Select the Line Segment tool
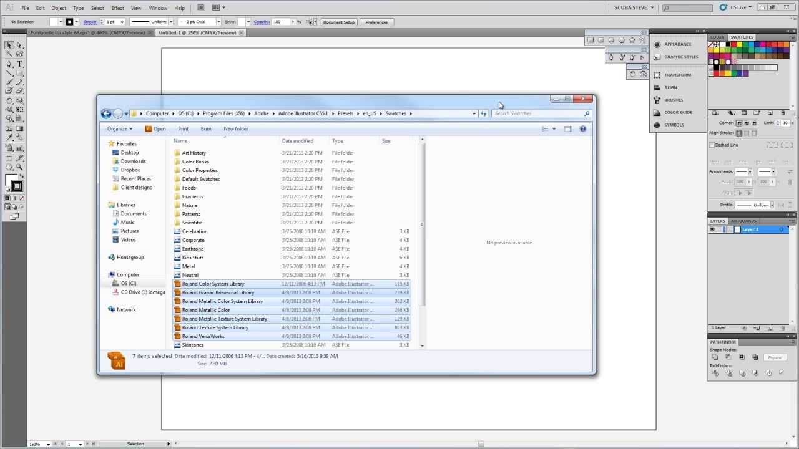 [x=9, y=72]
